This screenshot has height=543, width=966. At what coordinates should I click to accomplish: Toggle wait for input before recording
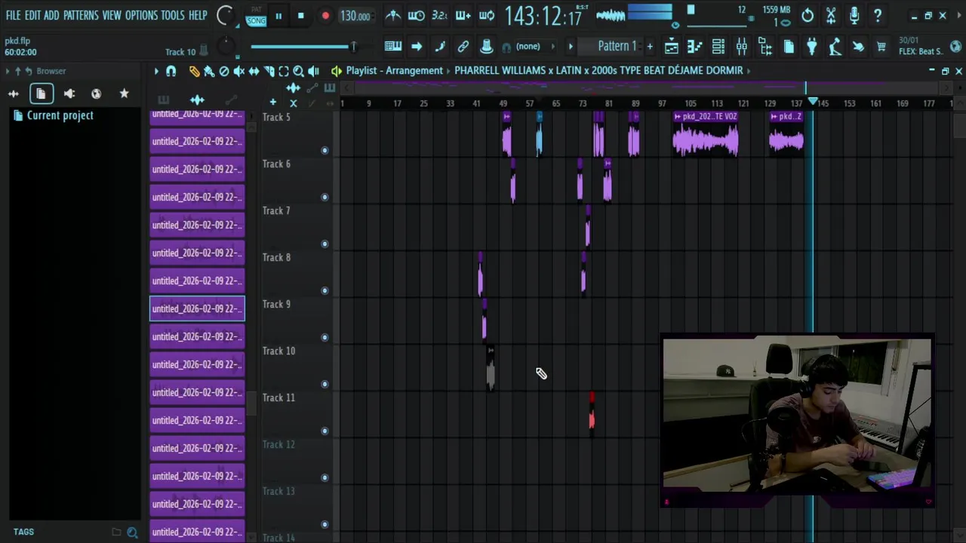click(416, 15)
